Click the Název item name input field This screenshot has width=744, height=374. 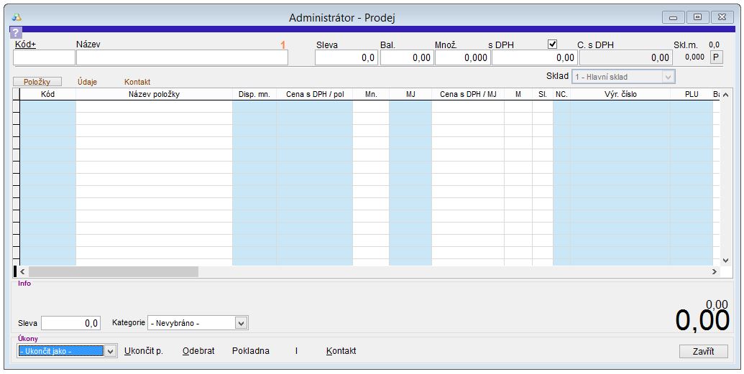click(182, 58)
